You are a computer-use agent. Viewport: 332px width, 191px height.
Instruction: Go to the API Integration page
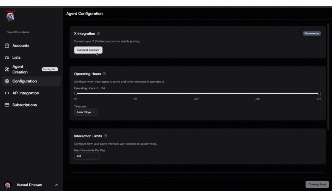(x=25, y=93)
